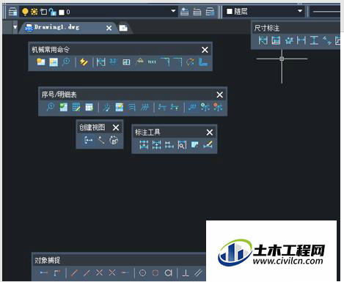Expand the document tab list arrow

pos(15,27)
